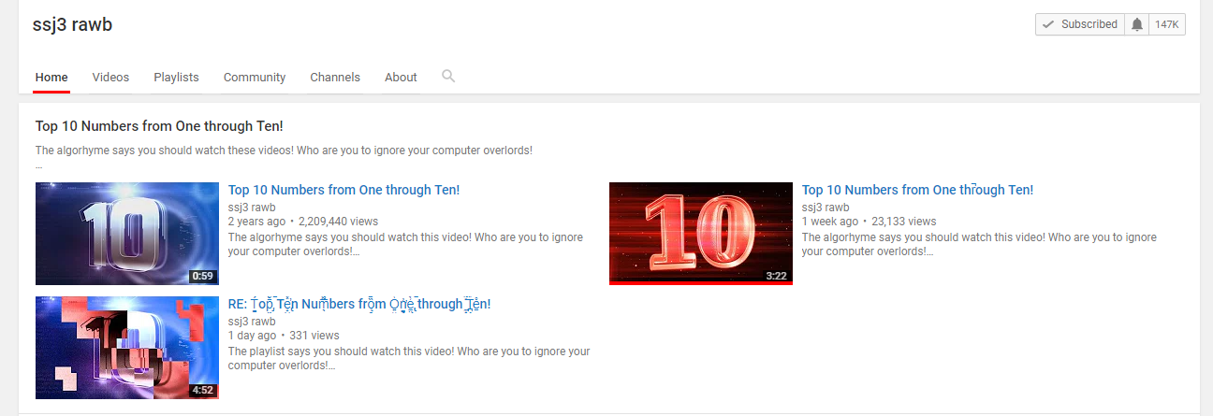Open the blue 10 thumbnail 0:59 video
The height and width of the screenshot is (416, 1213).
point(126,234)
